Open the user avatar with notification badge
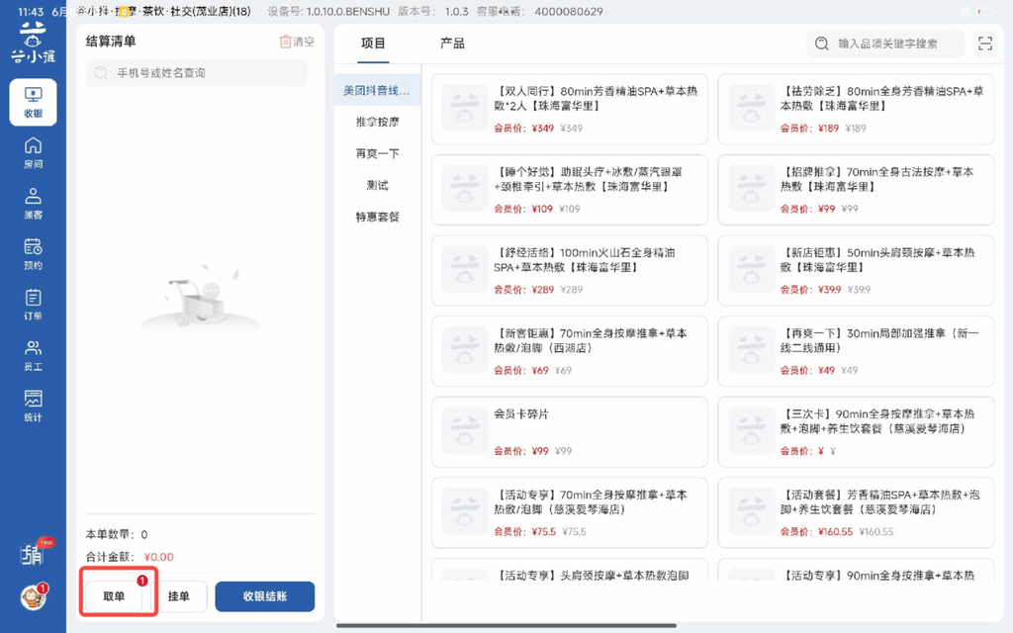 (33, 597)
